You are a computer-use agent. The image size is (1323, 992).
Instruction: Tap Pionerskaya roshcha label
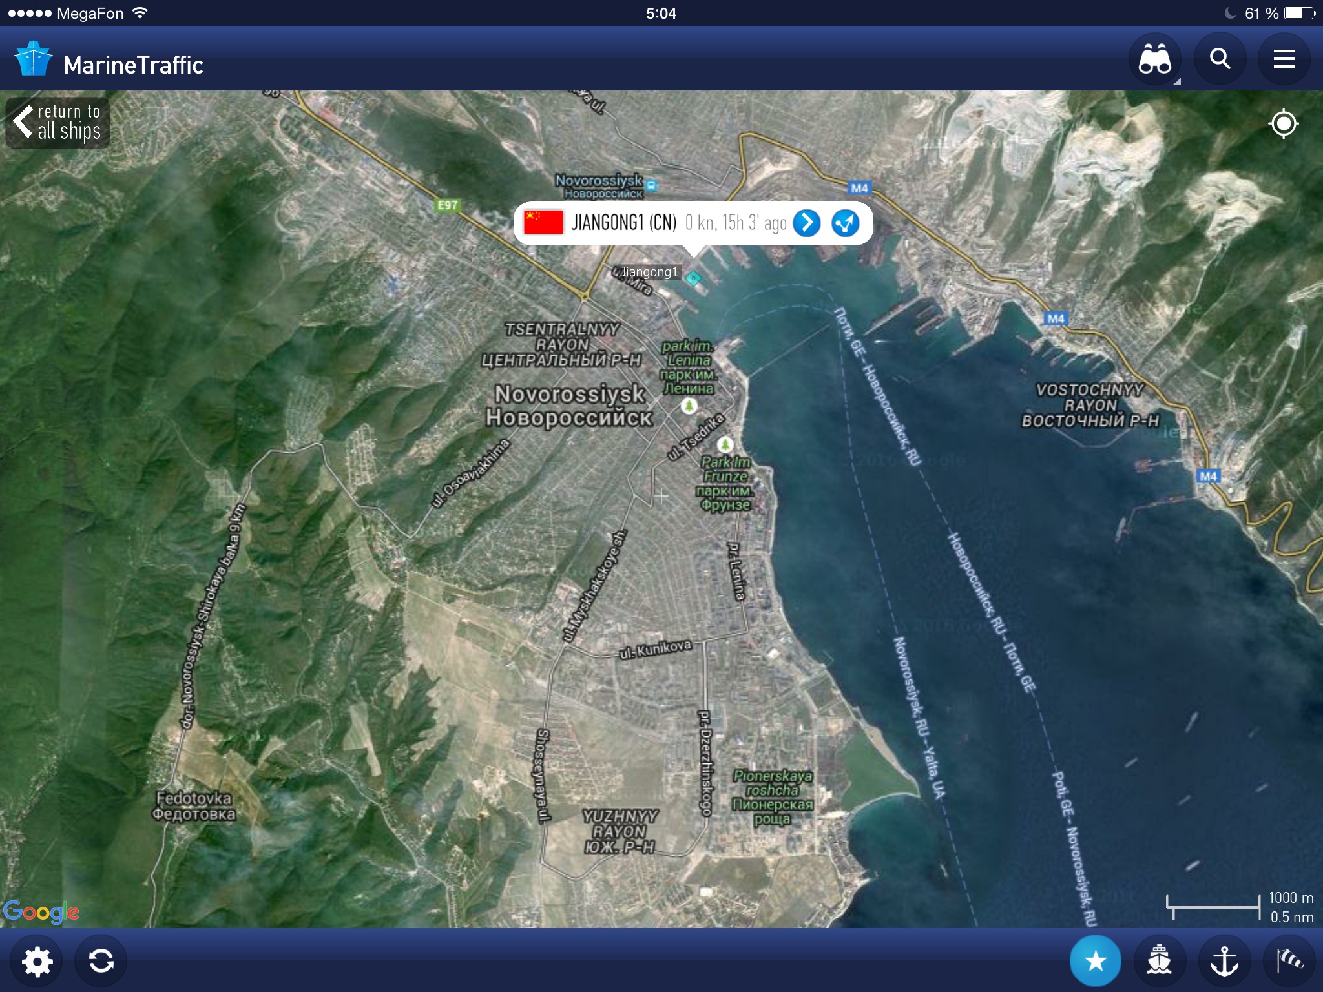[773, 798]
